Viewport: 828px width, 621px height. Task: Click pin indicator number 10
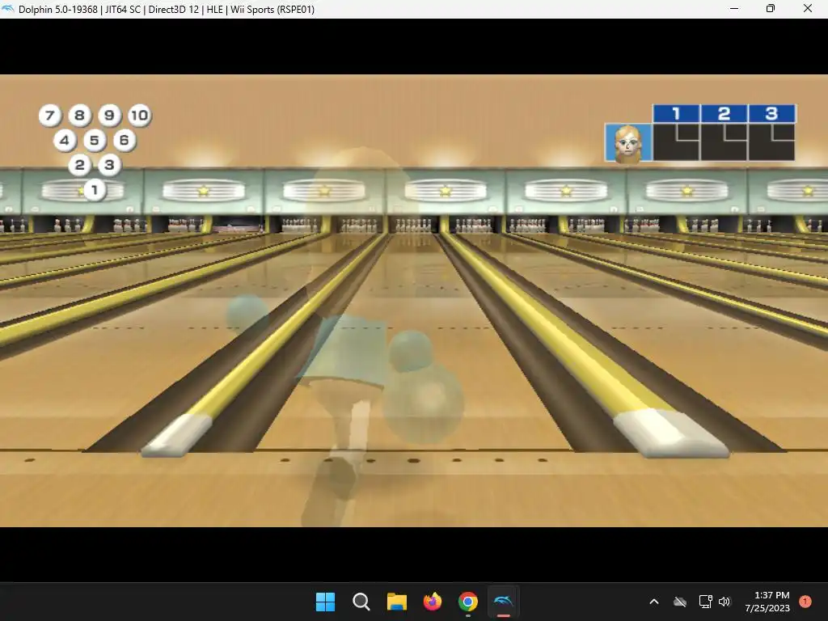tap(139, 115)
